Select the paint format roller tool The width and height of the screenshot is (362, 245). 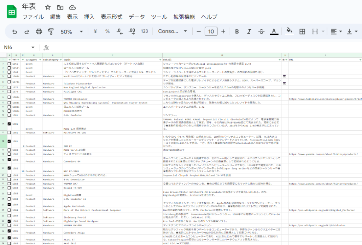point(51,31)
